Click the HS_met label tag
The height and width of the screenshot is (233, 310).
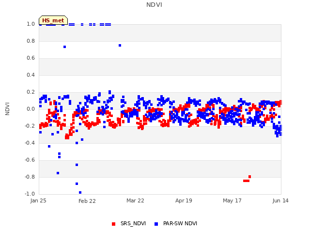pos(53,20)
